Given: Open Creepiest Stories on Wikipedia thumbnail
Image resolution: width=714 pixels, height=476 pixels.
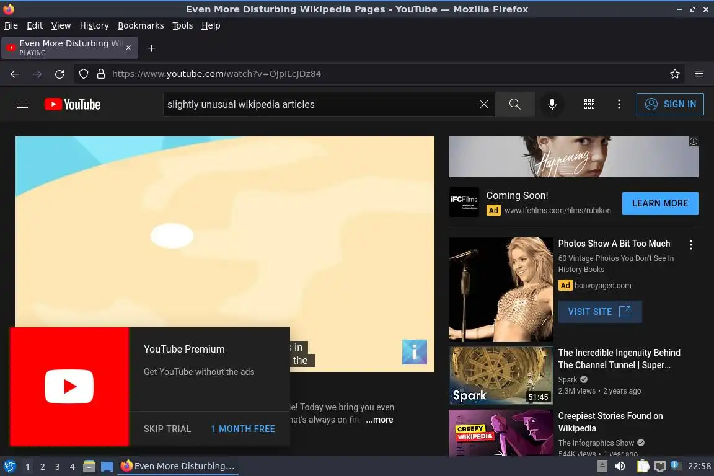Looking at the screenshot, I should pos(501,433).
